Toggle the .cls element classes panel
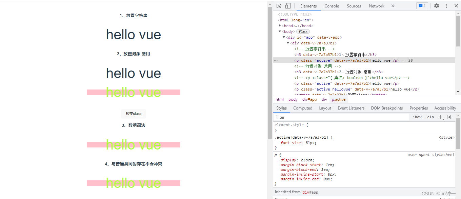461x199 pixels. (x=430, y=117)
